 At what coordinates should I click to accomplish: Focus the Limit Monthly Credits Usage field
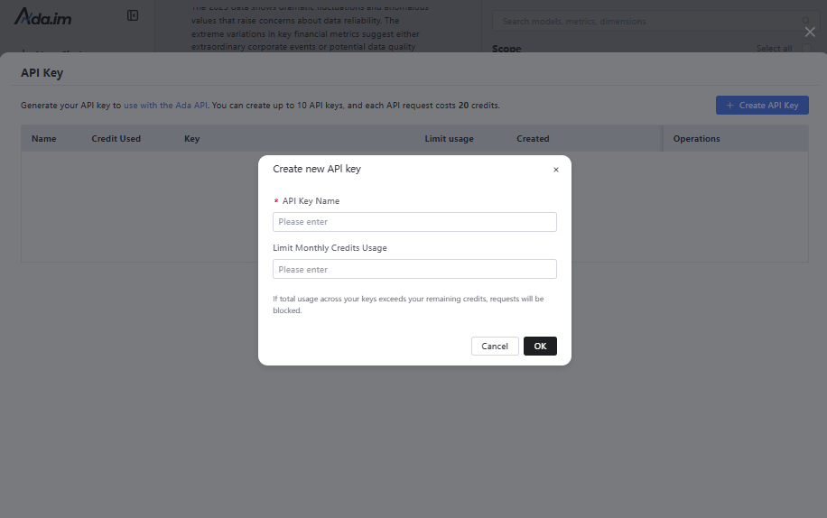coord(414,270)
